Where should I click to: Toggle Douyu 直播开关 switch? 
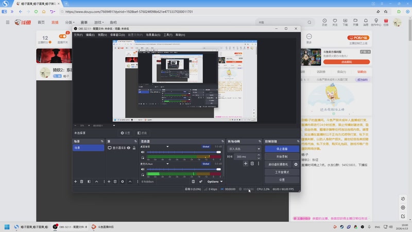pos(62,36)
